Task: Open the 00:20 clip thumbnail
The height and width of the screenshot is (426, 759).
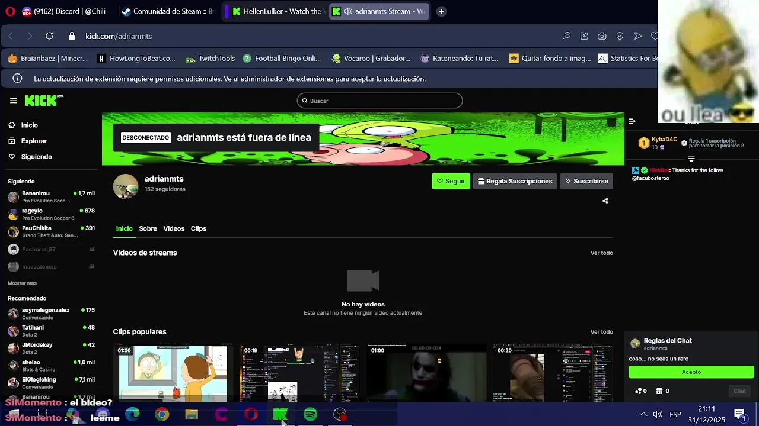Action: click(x=553, y=373)
